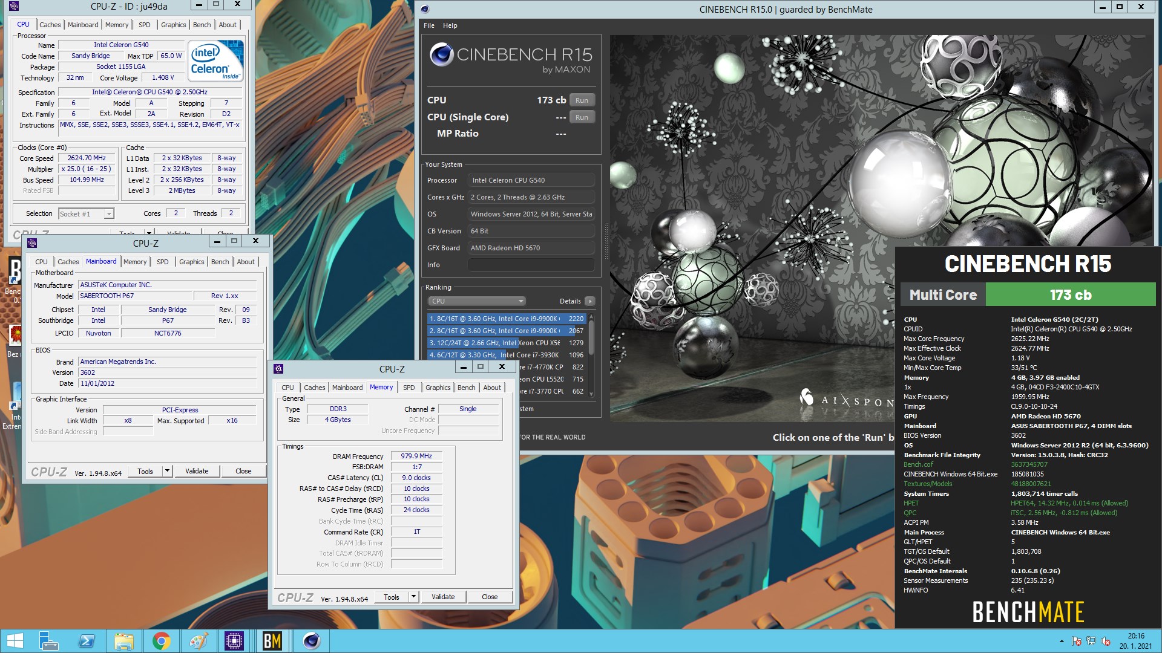Switch to SPD tab in top CPU-Z window
This screenshot has height=653, width=1162.
coord(144,25)
